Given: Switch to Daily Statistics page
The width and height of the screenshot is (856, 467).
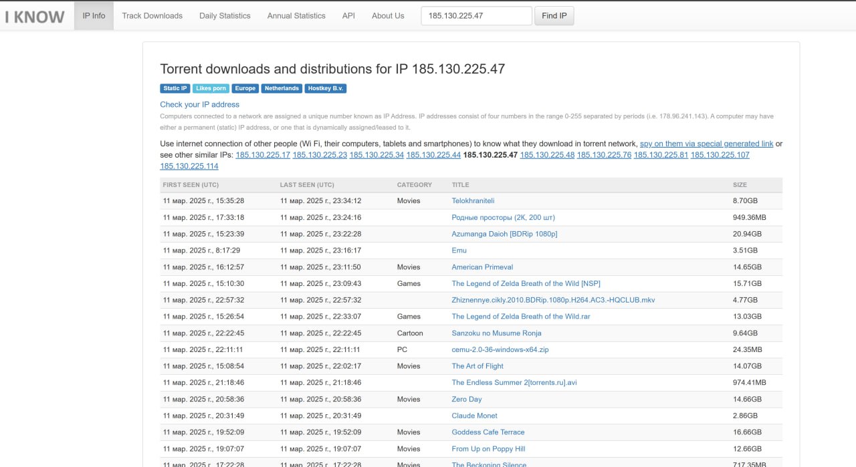Looking at the screenshot, I should (x=225, y=16).
